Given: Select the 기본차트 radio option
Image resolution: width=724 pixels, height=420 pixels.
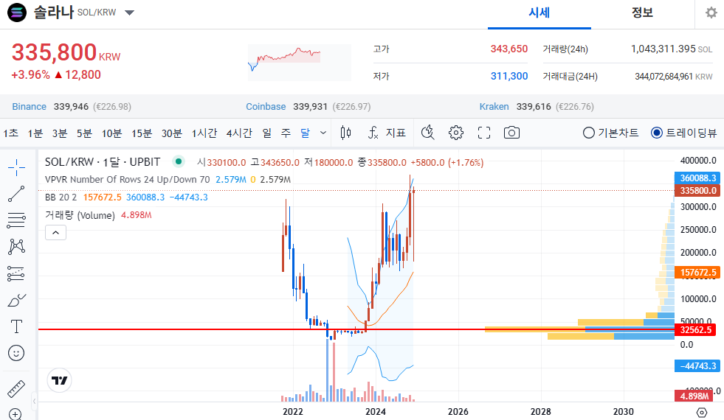Looking at the screenshot, I should [610, 133].
